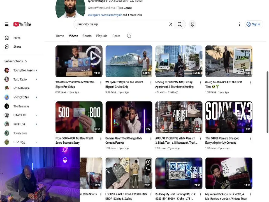Add Locust & Wild Honey video to Watch later
Viewport: 269px width, 202px height.
click(x=148, y=162)
